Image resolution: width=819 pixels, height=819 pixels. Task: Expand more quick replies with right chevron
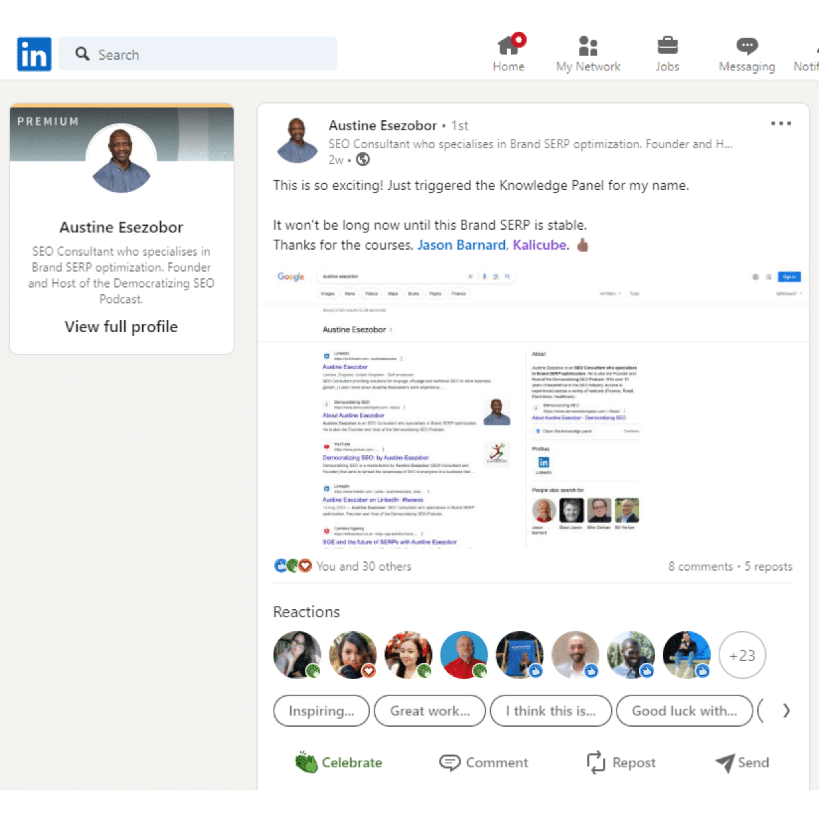click(x=786, y=711)
